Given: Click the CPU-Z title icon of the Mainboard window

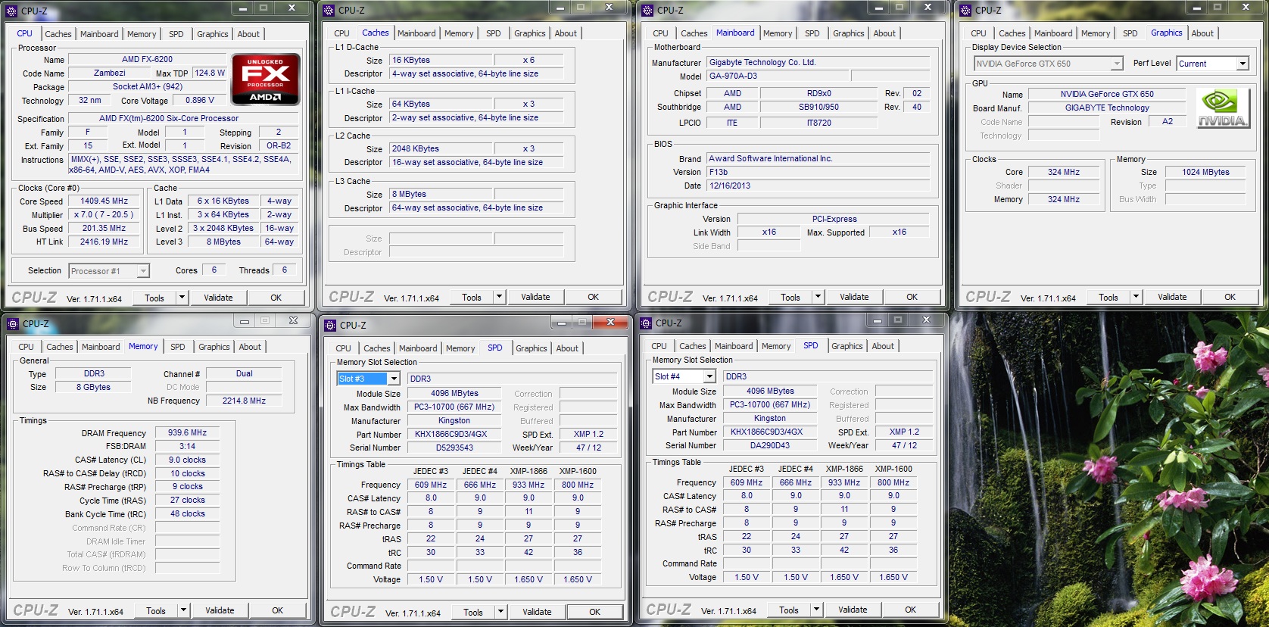Looking at the screenshot, I should click(x=647, y=11).
